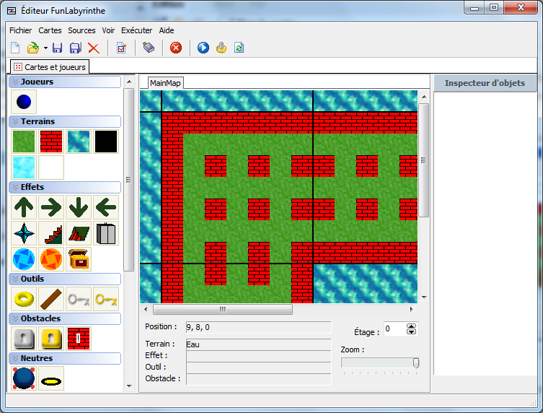Screen dimensions: 543x413
Task: Open the Aide menu
Action: pos(167,30)
